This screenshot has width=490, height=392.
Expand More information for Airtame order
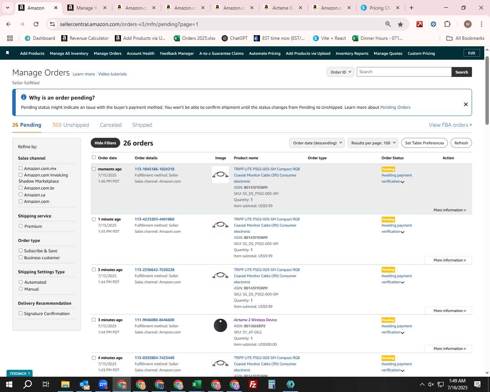pyautogui.click(x=448, y=349)
